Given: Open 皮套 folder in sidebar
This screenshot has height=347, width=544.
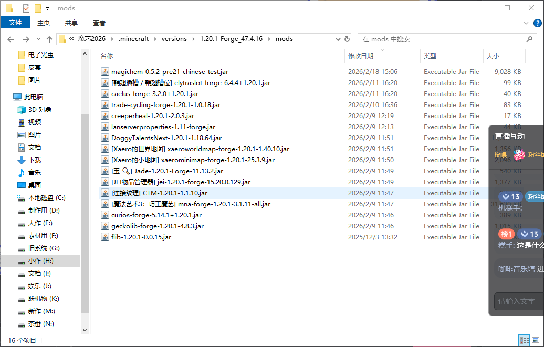Looking at the screenshot, I should click(34, 68).
